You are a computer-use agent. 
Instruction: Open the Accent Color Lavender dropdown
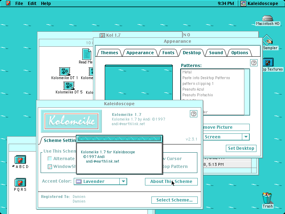(100, 181)
